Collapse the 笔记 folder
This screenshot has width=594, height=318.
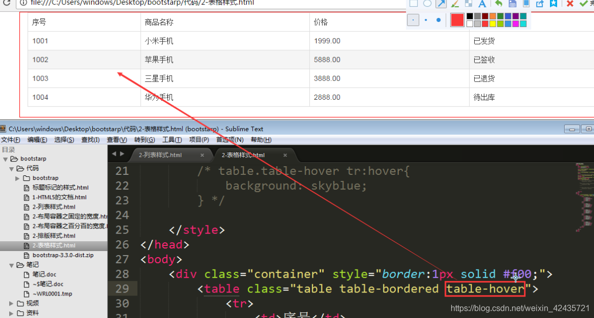pyautogui.click(x=12, y=265)
